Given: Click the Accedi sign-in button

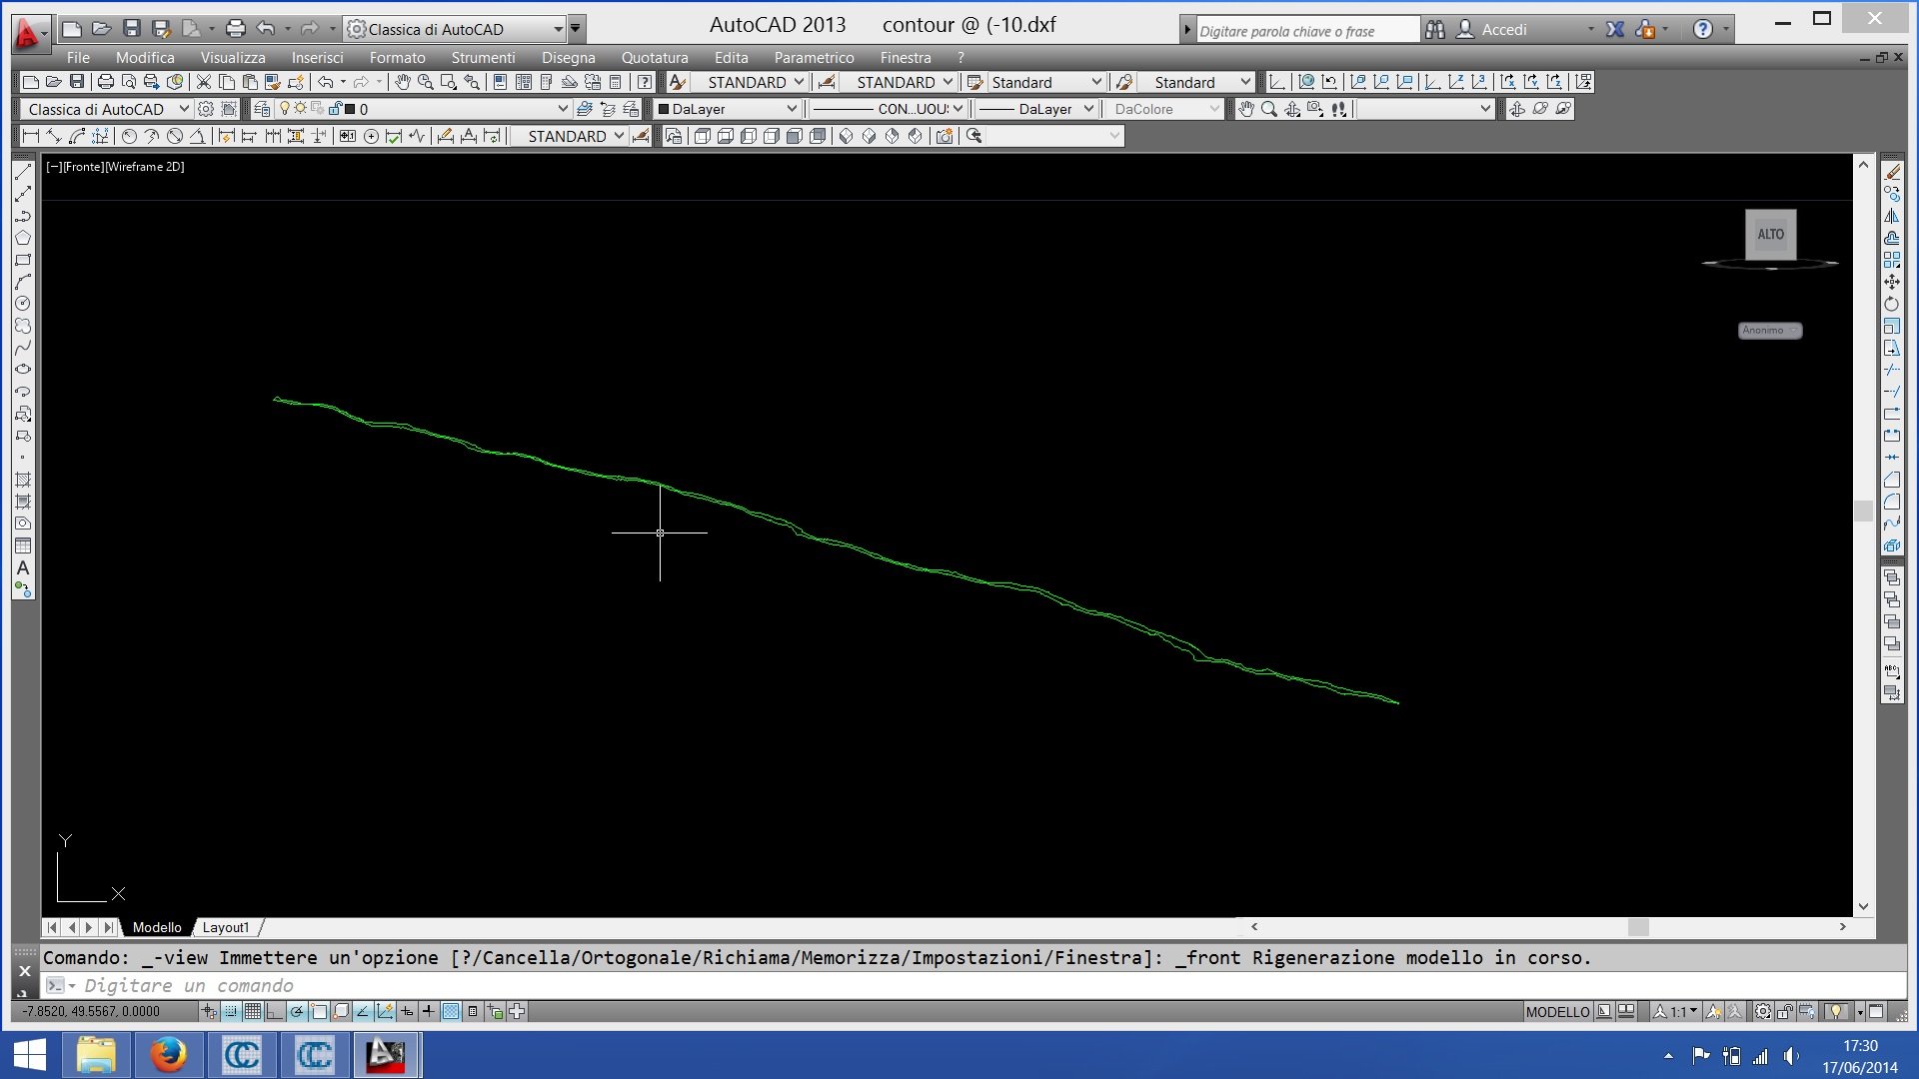Looking at the screenshot, I should pyautogui.click(x=1503, y=30).
